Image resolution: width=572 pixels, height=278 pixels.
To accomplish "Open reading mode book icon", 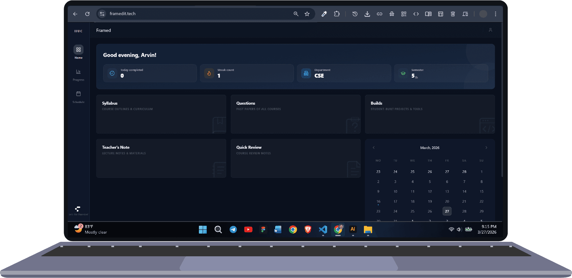I will tap(428, 14).
